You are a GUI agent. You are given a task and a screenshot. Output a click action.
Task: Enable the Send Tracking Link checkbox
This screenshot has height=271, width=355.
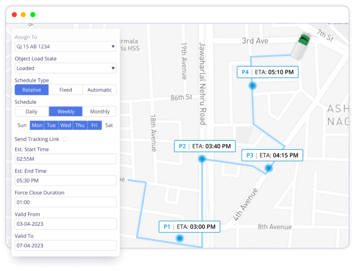pos(65,139)
